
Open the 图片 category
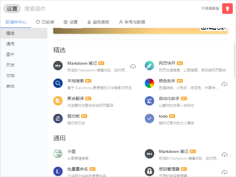click(11, 54)
